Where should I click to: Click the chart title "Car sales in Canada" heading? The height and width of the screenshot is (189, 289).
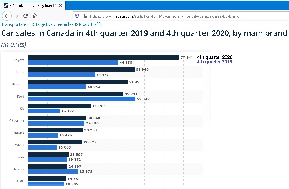tap(144, 33)
